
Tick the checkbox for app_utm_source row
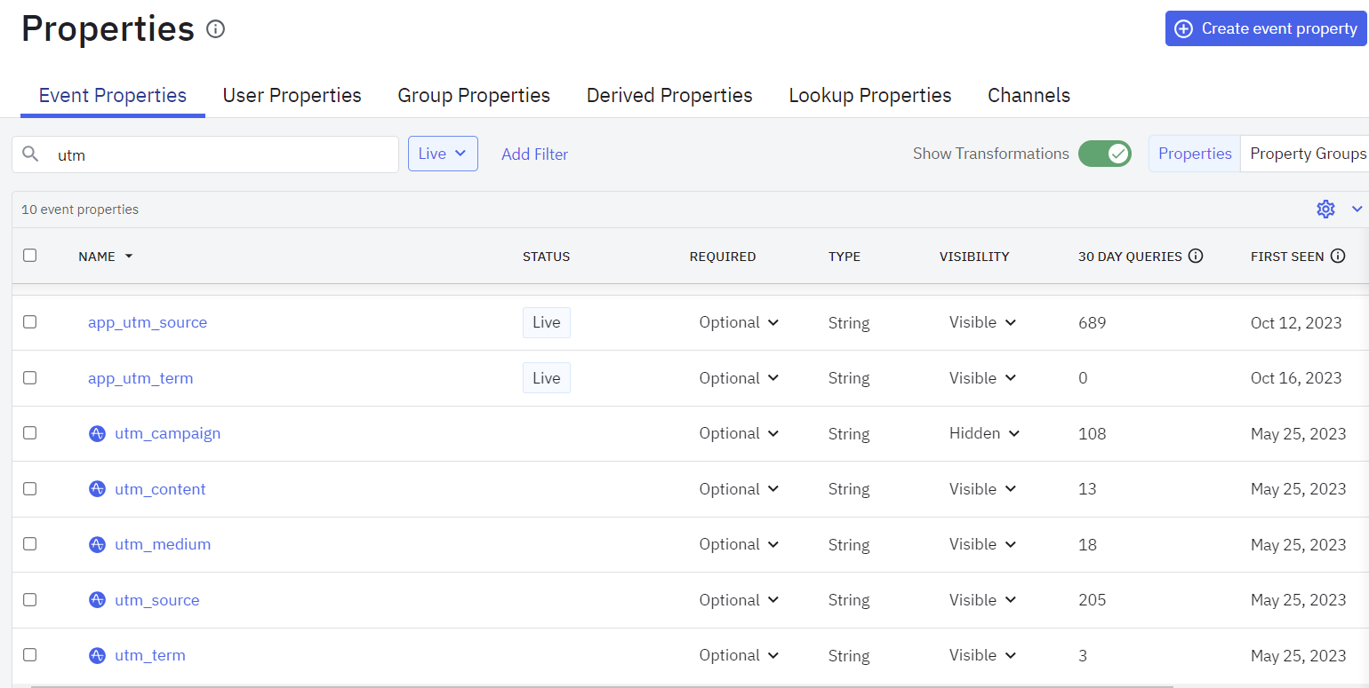tap(30, 322)
